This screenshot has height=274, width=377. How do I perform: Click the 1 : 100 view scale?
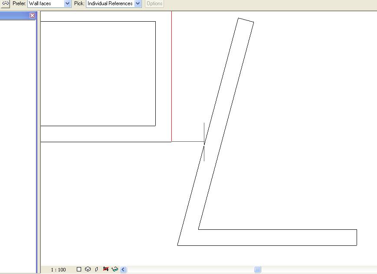(x=58, y=270)
